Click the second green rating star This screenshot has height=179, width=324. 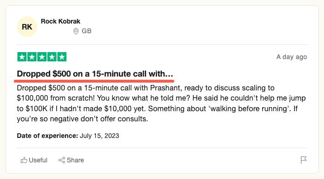coord(32,57)
